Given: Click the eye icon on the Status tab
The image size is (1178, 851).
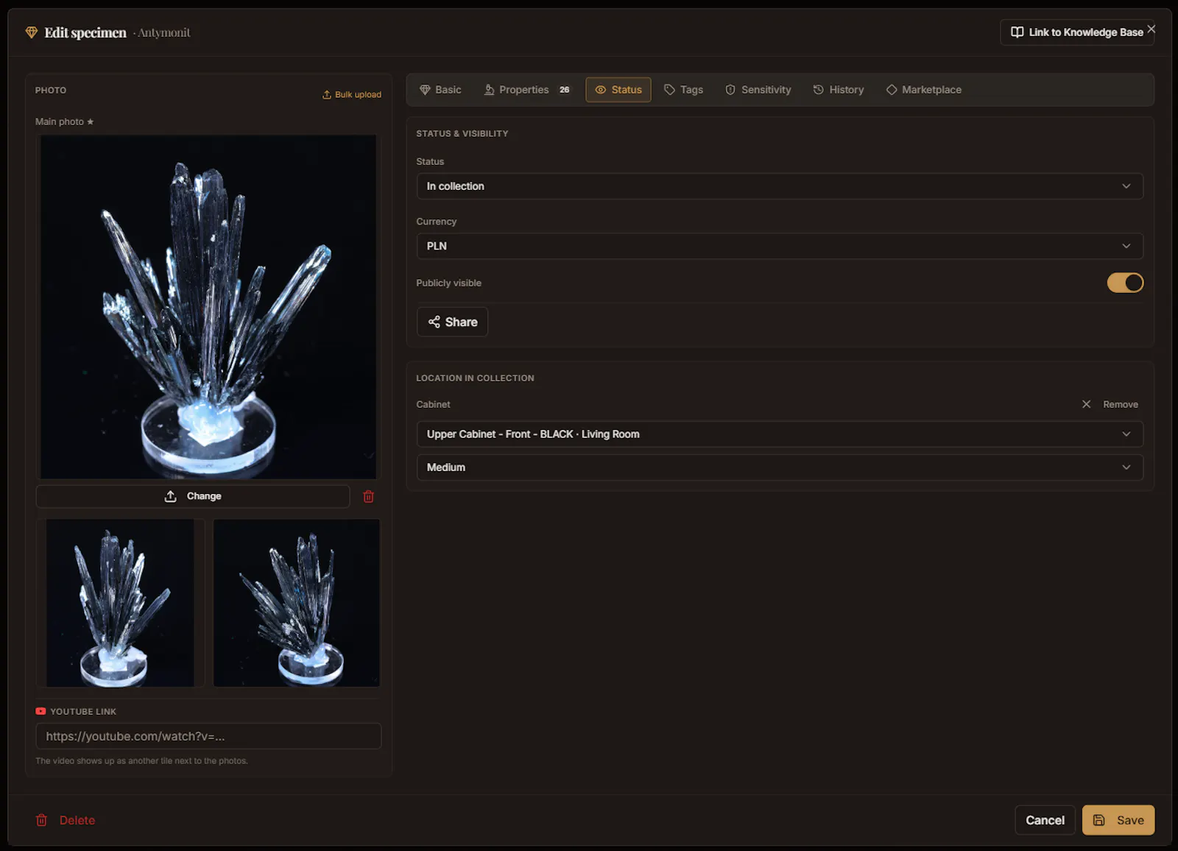Looking at the screenshot, I should 601,90.
